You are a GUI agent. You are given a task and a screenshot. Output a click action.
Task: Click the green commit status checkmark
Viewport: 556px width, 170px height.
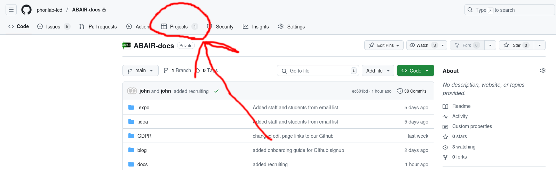point(216,91)
